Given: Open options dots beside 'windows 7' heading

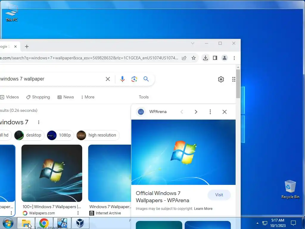Looking at the screenshot, I should point(39,122).
